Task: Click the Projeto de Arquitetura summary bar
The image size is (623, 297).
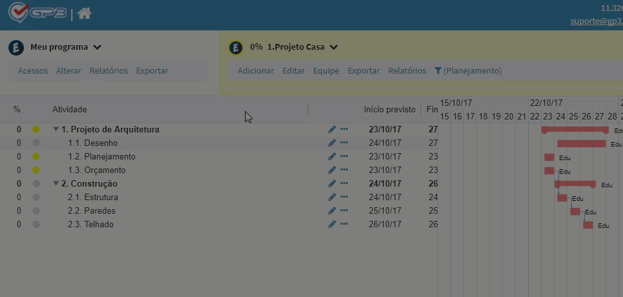Action: [x=575, y=130]
